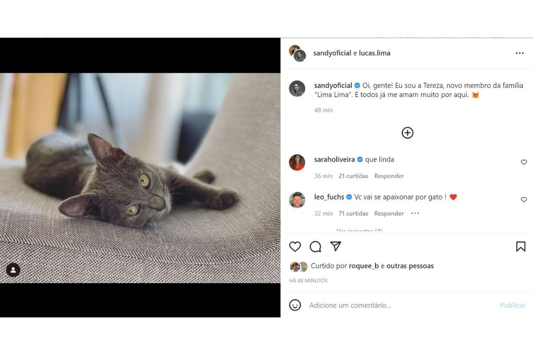Open saraholiveira's profile avatar
Screen dimensions: 533x355
pyautogui.click(x=297, y=163)
